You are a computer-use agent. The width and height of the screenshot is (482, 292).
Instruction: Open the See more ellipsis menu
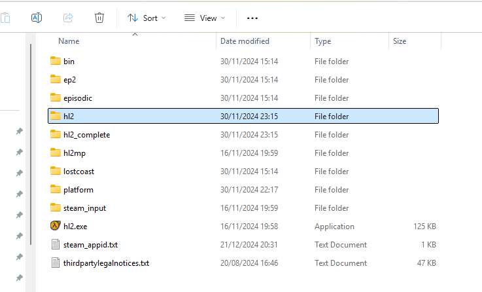(x=252, y=18)
